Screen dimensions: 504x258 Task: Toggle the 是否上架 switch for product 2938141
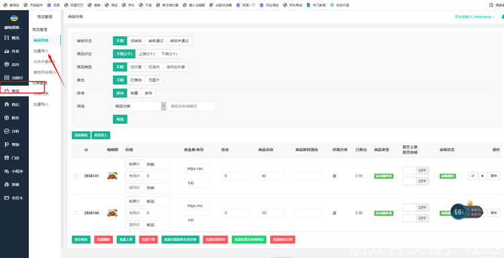coord(415,171)
